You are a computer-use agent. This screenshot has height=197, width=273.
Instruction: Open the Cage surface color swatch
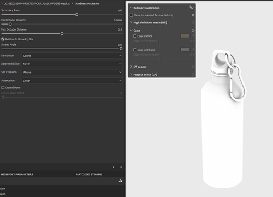tap(185, 36)
